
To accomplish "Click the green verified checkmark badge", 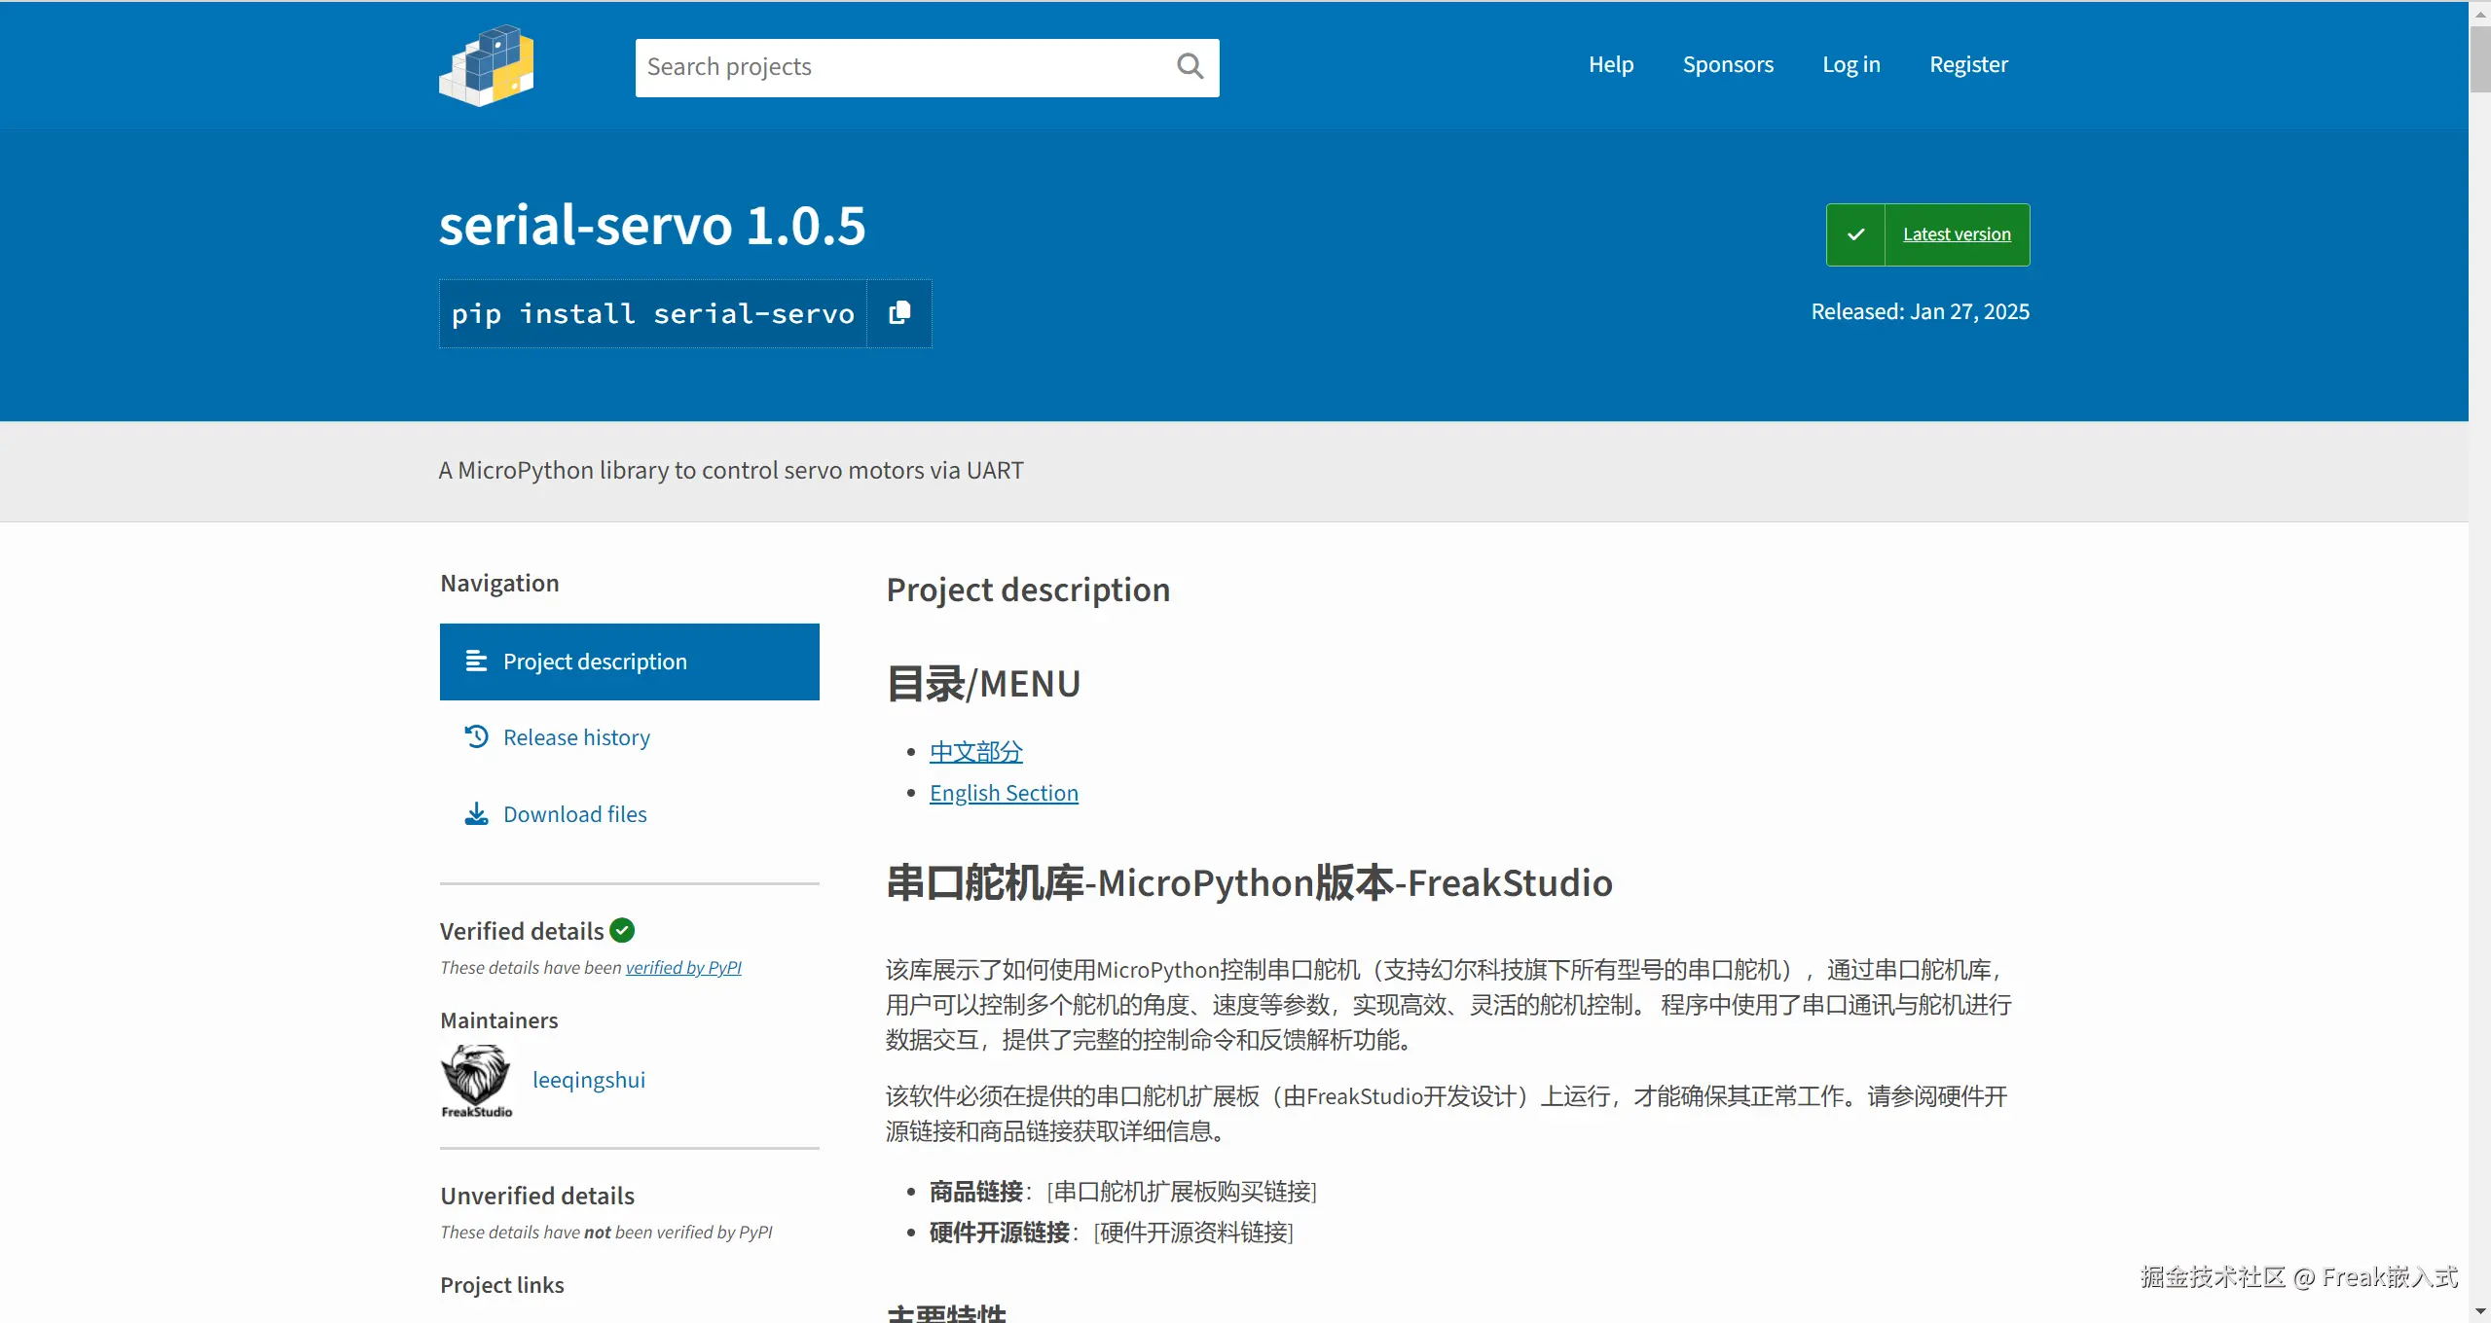I will [622, 930].
